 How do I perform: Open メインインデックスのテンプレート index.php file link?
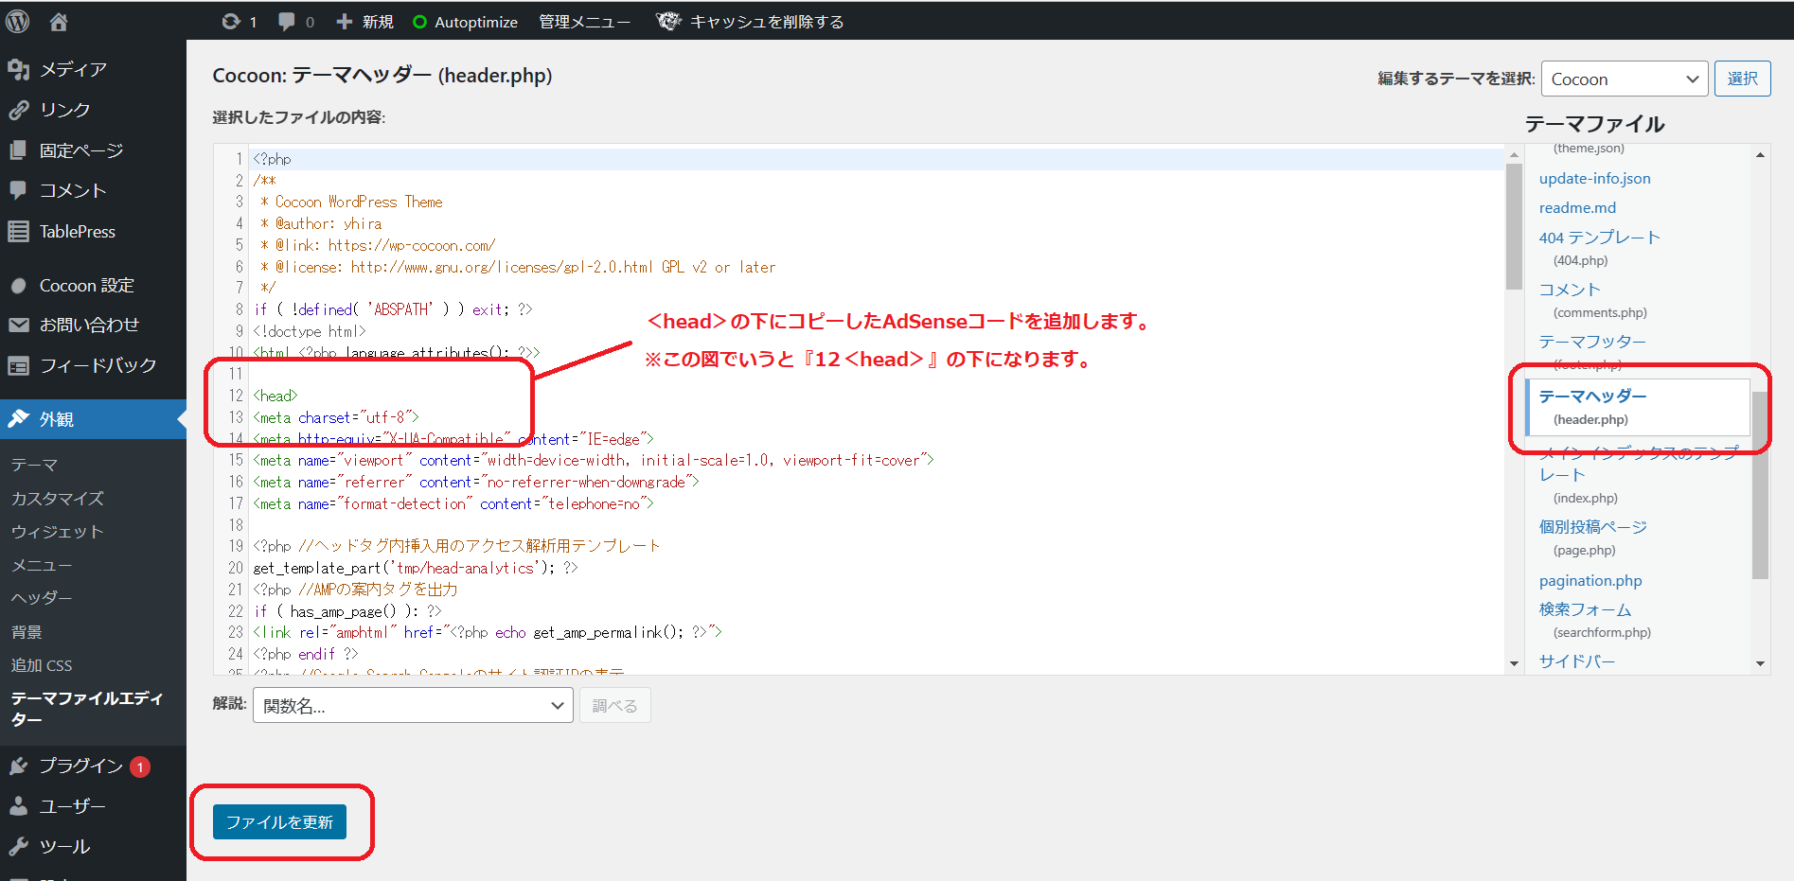pos(1638,464)
